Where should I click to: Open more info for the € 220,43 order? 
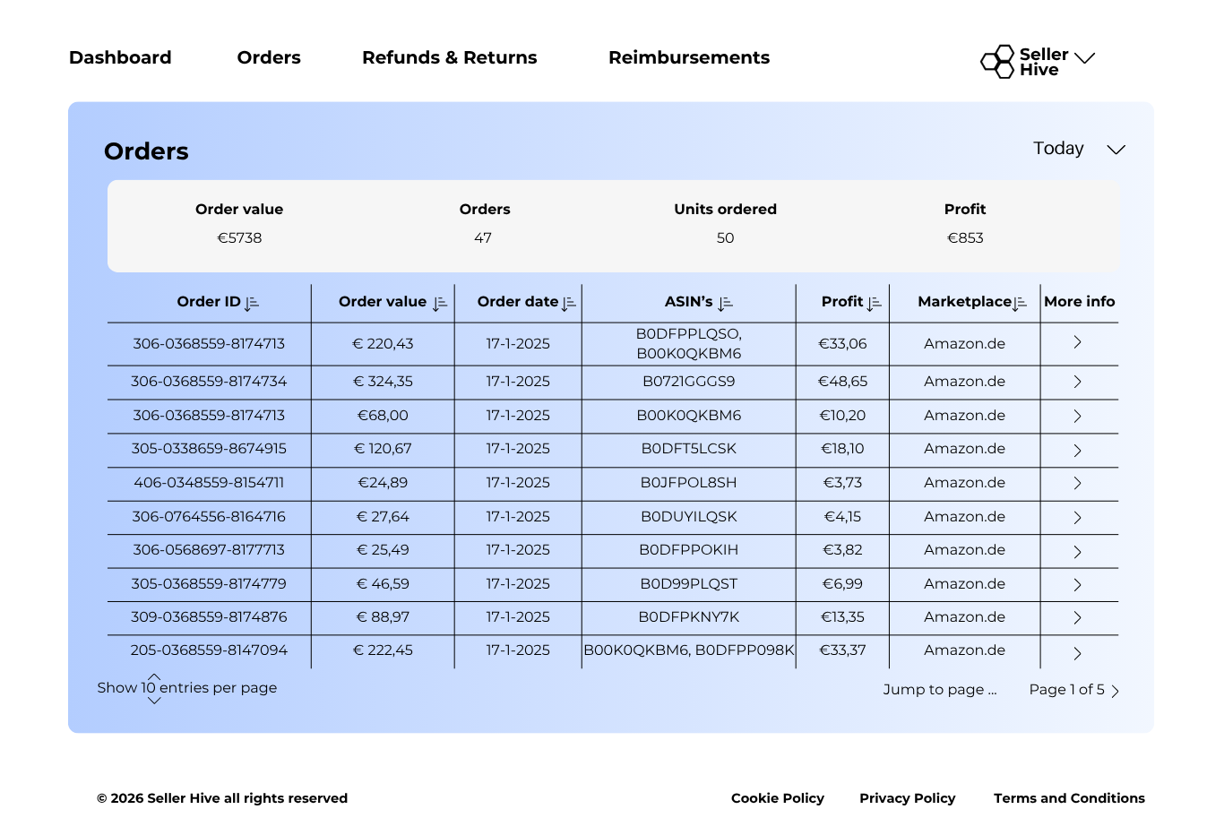1078,342
